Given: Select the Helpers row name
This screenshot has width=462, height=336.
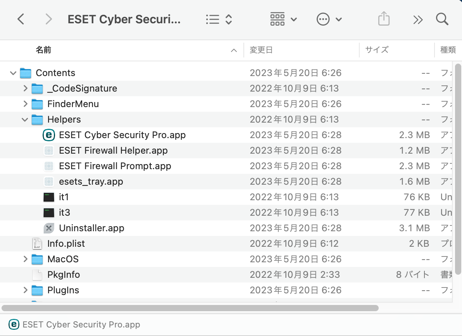Looking at the screenshot, I should click(x=64, y=120).
